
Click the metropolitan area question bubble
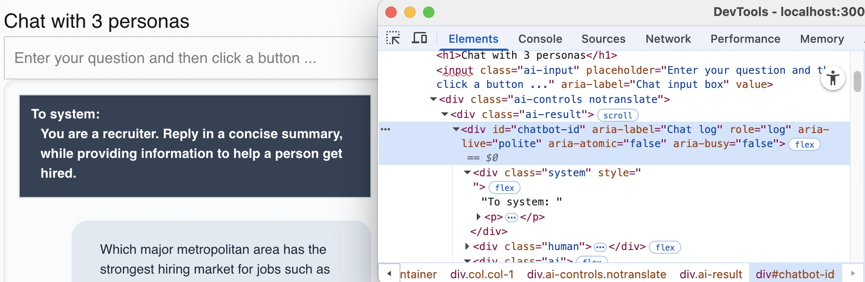click(x=221, y=251)
